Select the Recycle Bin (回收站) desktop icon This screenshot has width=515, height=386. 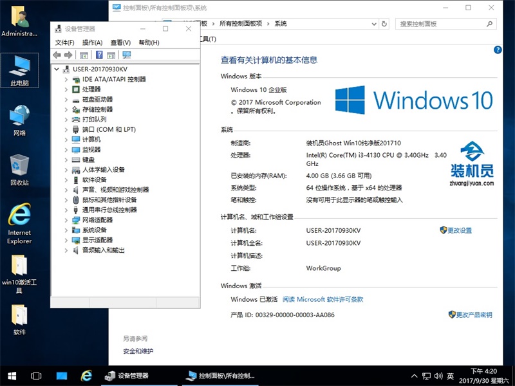[19, 170]
